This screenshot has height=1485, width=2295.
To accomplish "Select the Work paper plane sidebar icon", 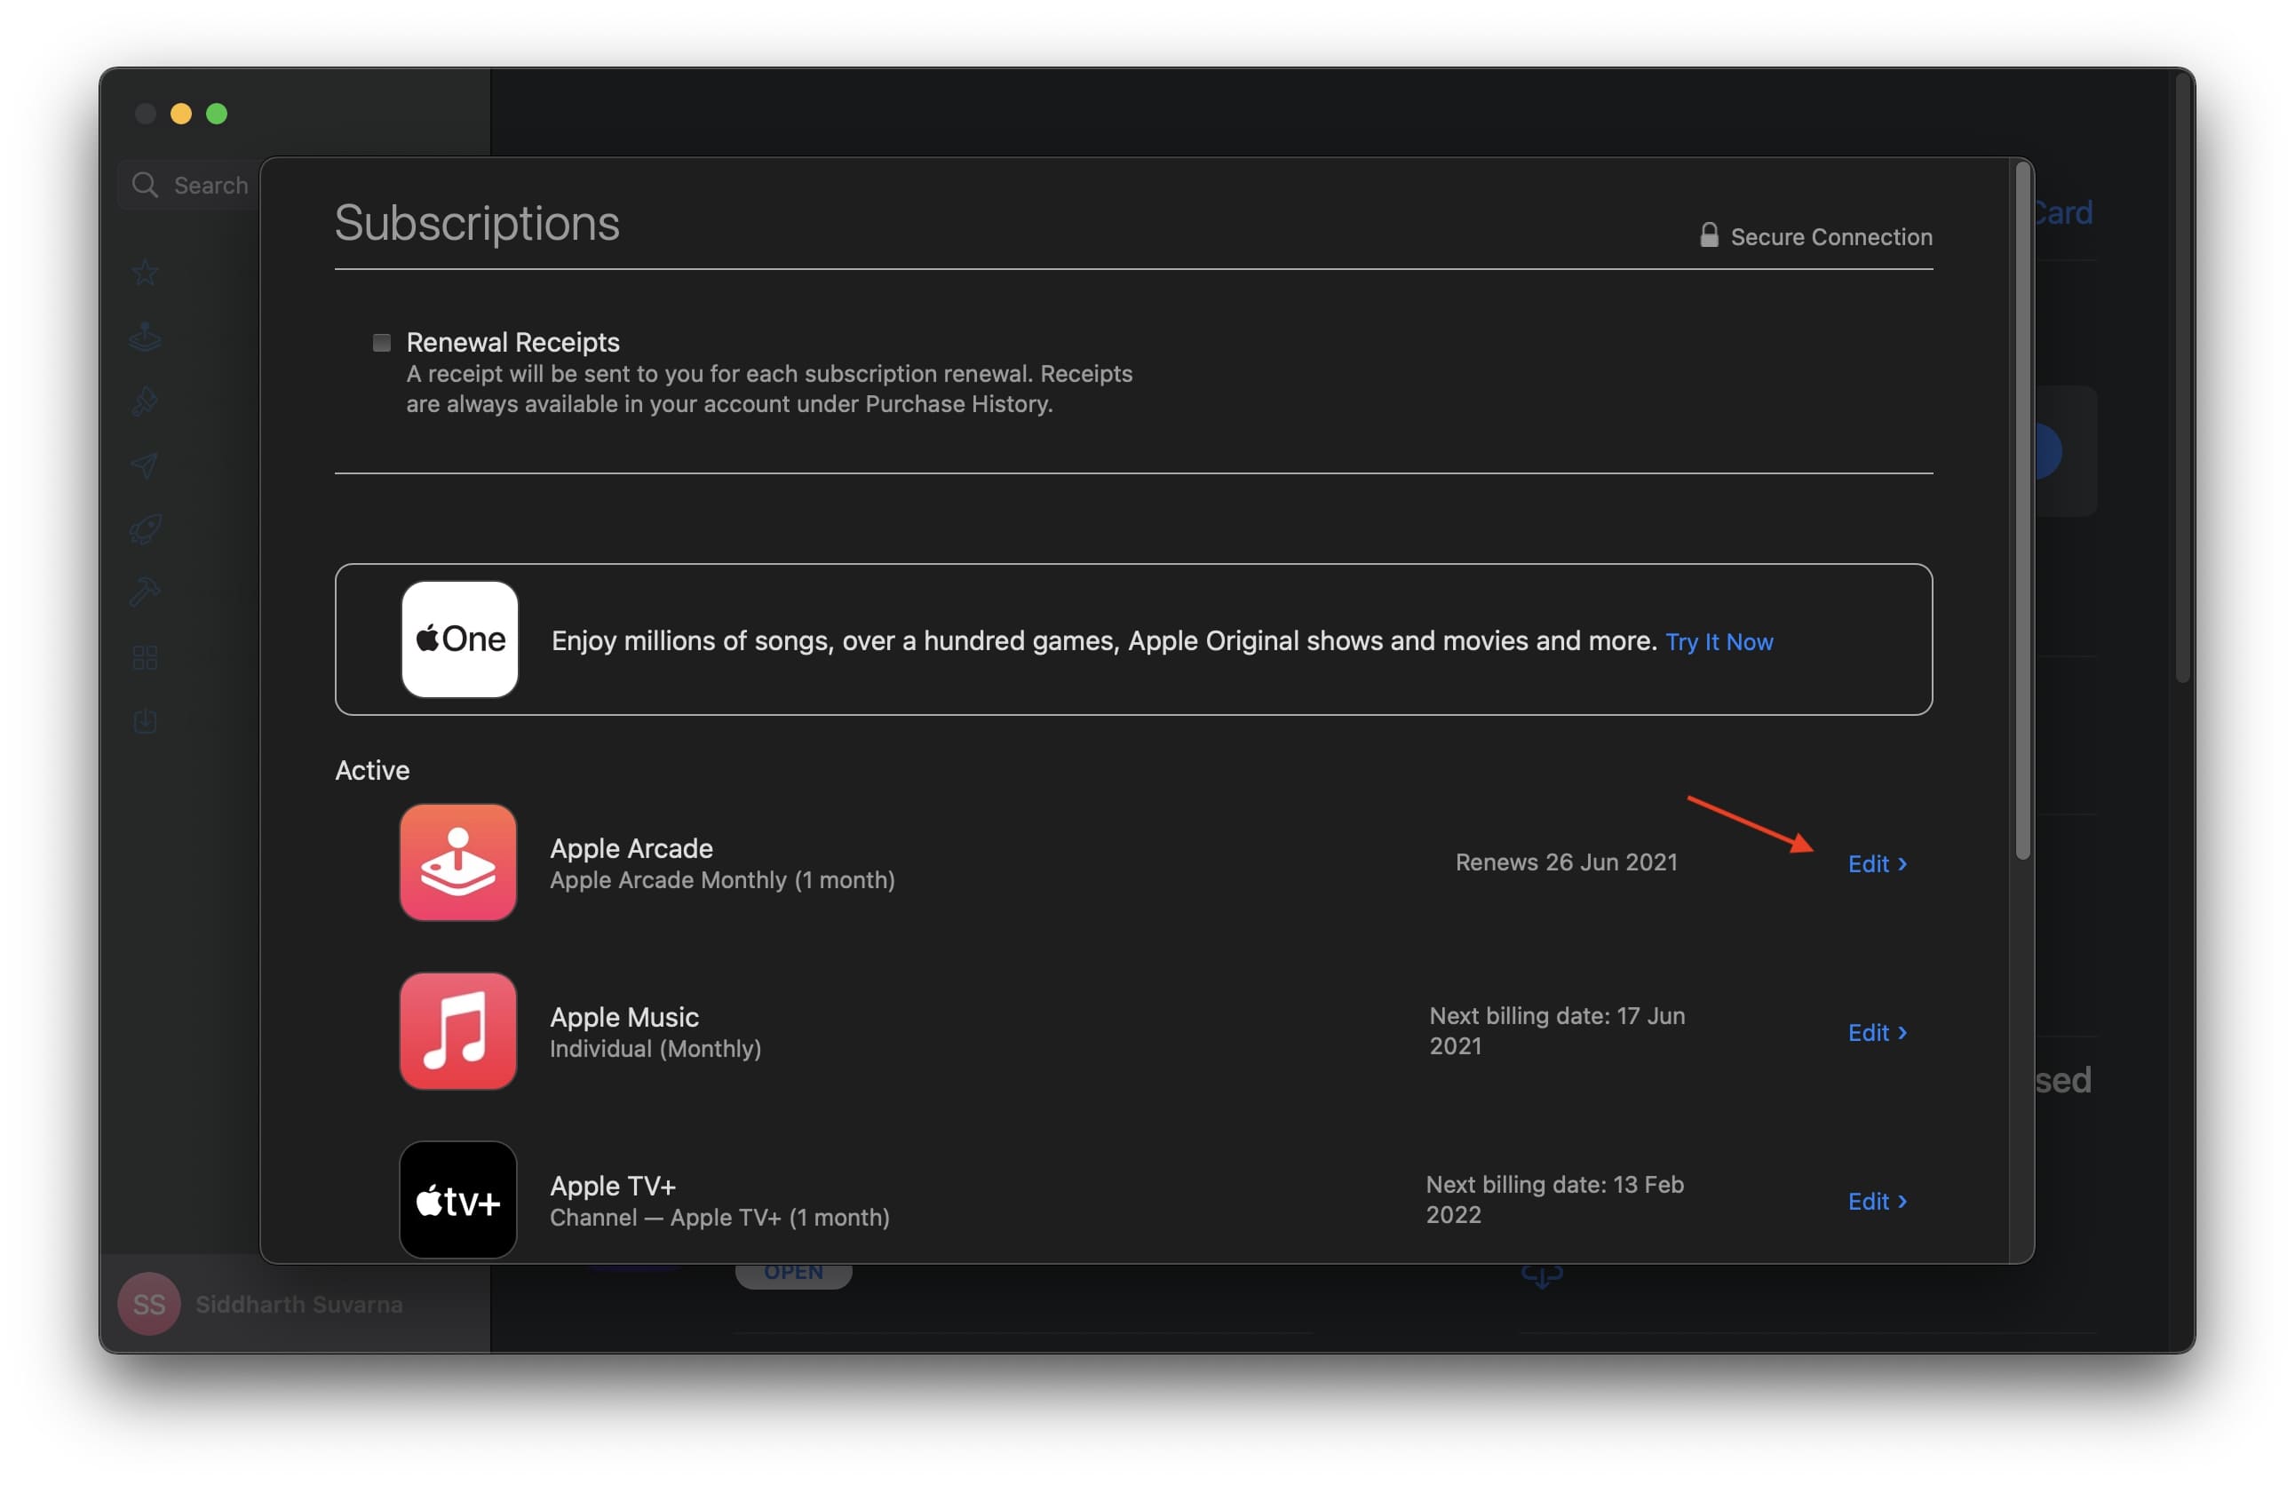I will [x=145, y=465].
